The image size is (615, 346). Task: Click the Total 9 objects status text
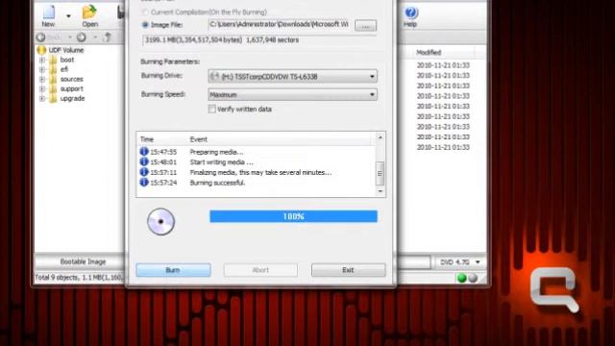pos(79,278)
